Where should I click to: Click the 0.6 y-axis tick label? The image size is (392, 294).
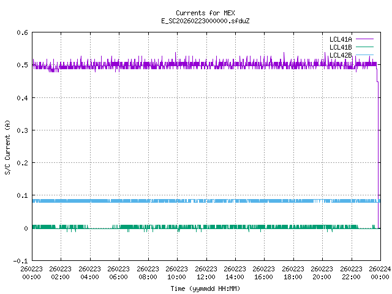pos(21,33)
